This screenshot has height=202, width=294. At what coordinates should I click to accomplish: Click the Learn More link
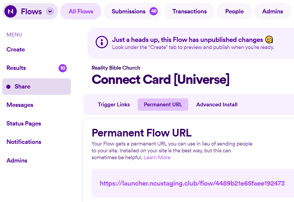157,157
